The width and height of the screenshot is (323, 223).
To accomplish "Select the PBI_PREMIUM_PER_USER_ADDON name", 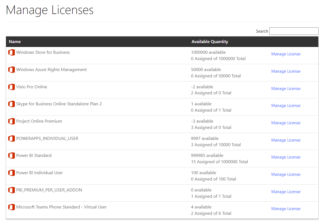I will coord(49,190).
